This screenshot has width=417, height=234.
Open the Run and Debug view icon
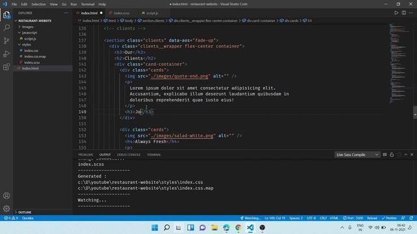point(7,53)
